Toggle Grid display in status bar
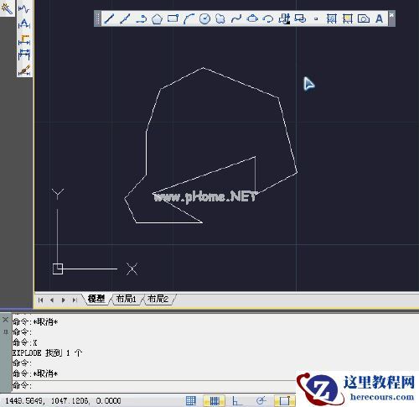The width and height of the screenshot is (419, 407). point(214,401)
